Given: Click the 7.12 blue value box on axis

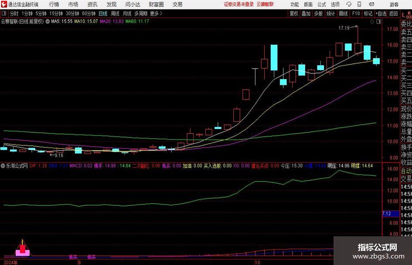Looking at the screenshot, I should pos(391,214).
